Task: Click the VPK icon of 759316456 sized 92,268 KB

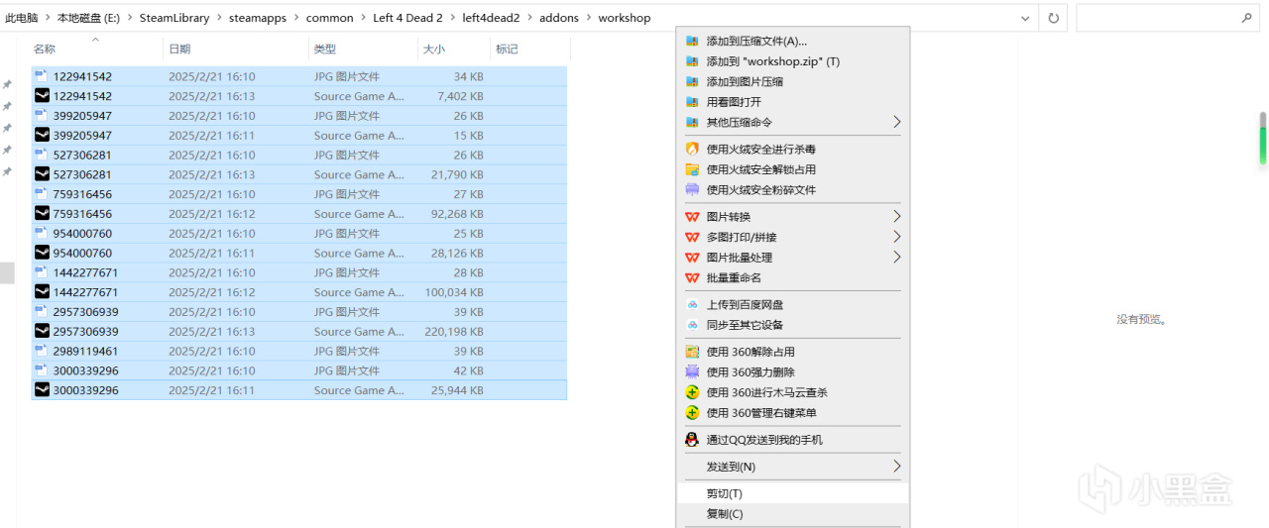Action: pyautogui.click(x=42, y=214)
